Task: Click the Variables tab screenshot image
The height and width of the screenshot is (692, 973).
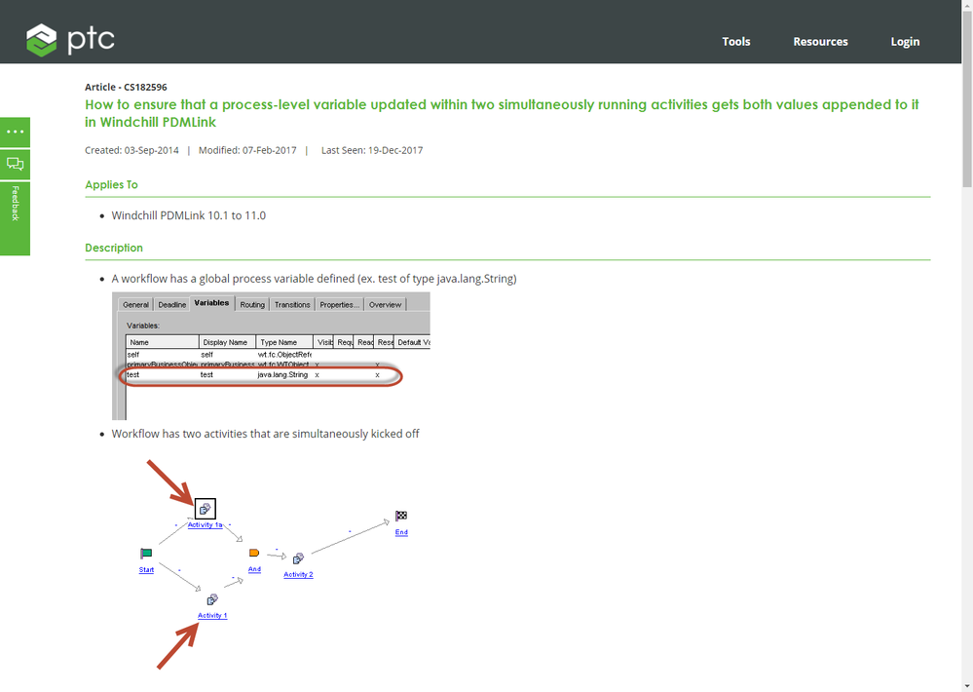Action: click(x=271, y=356)
